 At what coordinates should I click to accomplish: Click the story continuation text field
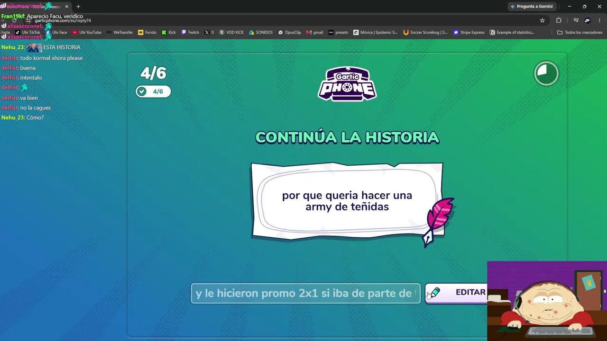pyautogui.click(x=306, y=293)
